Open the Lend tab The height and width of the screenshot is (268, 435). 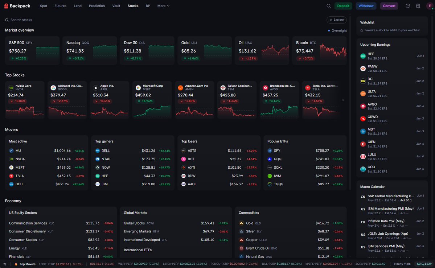[x=78, y=6]
